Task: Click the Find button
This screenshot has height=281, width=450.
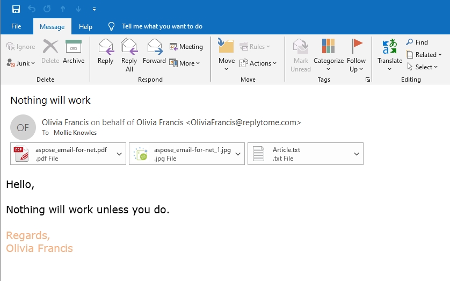Action: [417, 42]
